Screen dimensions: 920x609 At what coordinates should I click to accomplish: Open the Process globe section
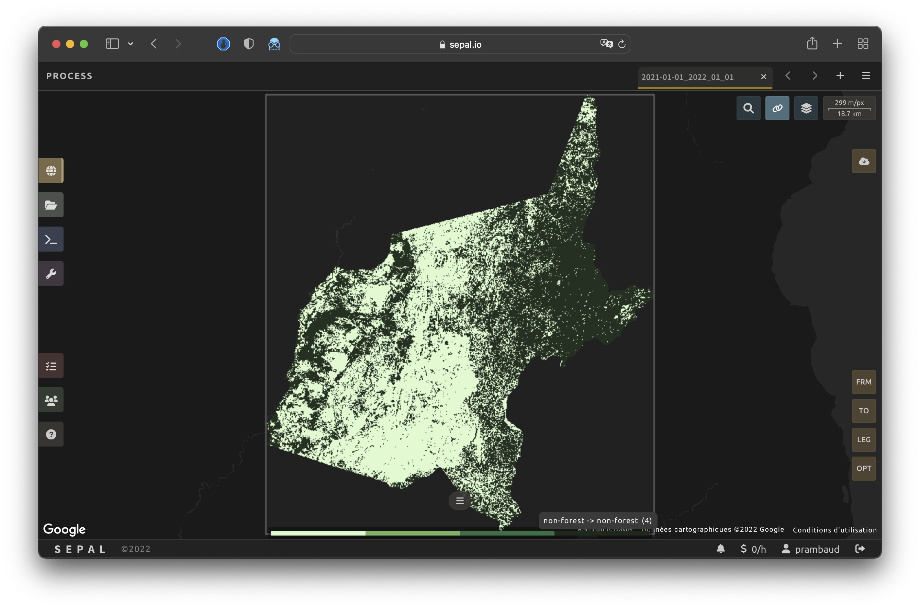[x=51, y=171]
